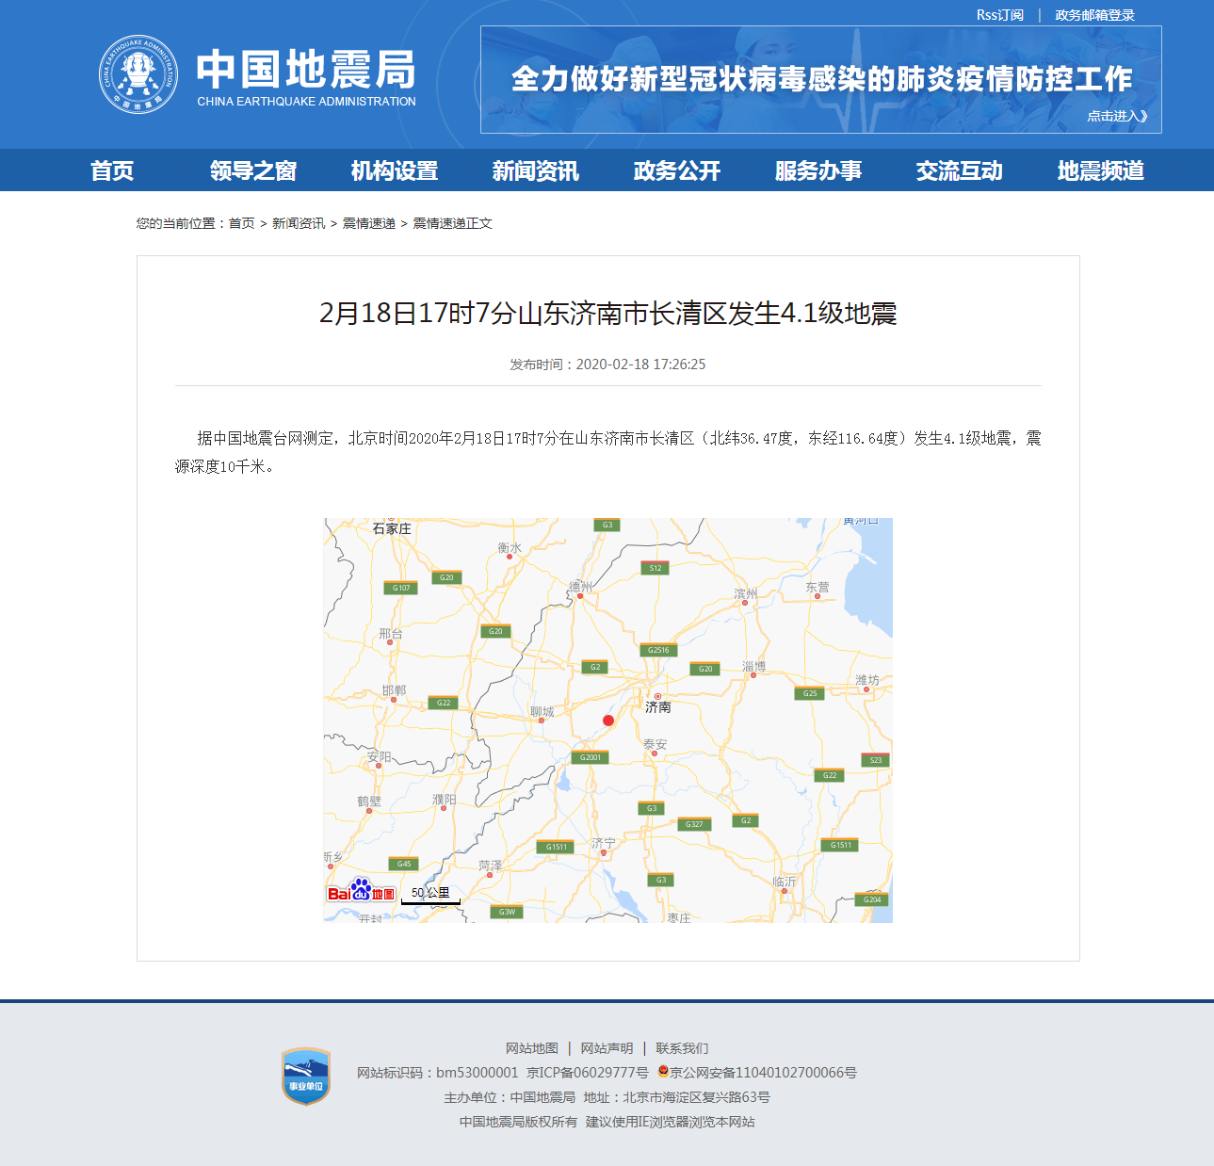Click the 京ICP备06029777号 registration link
The image size is (1214, 1166).
click(588, 1073)
